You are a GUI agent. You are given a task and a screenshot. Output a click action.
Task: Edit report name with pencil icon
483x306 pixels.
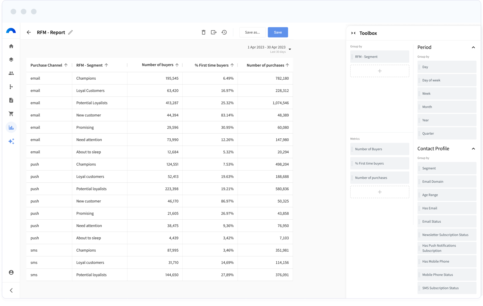71,32
